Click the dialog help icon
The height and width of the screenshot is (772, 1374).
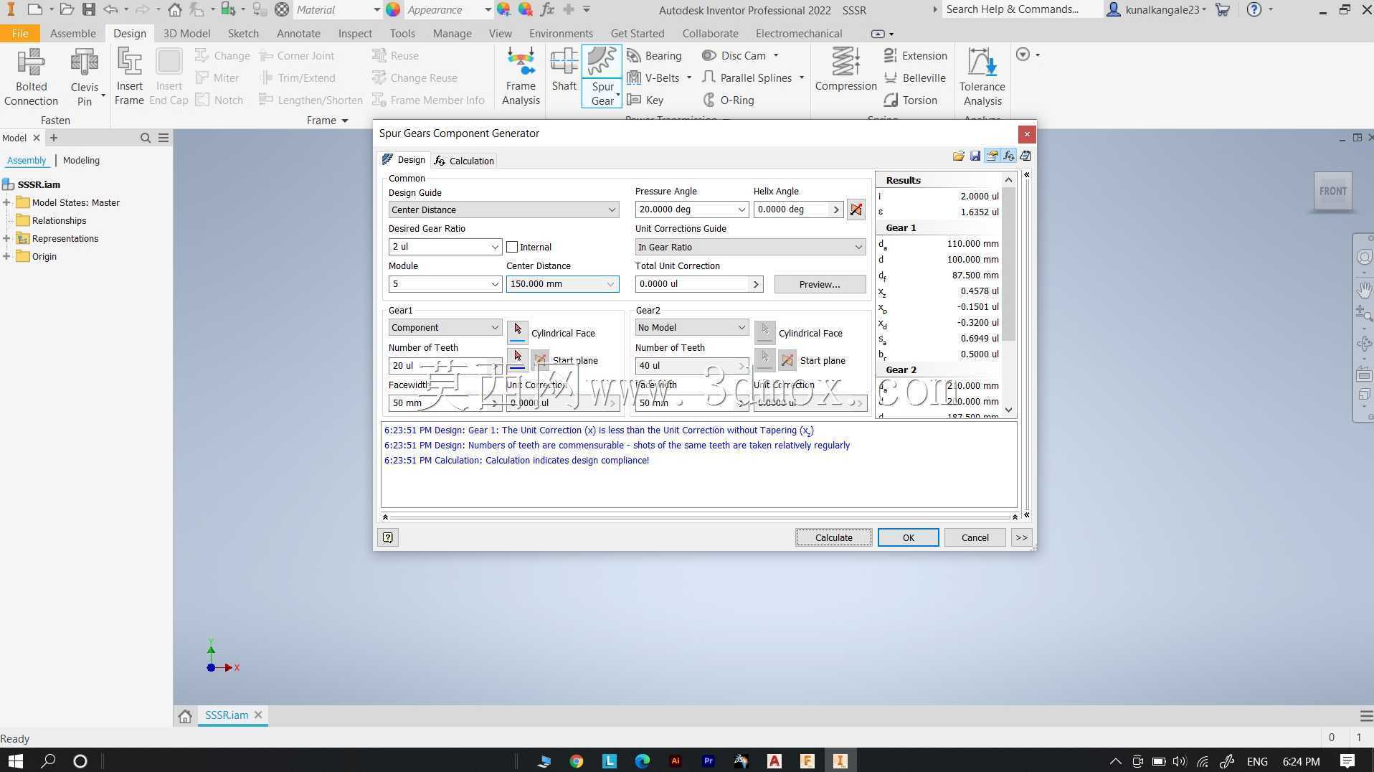tap(388, 537)
